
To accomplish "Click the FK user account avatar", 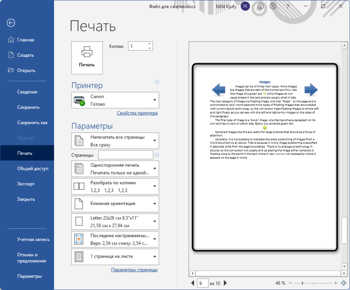I will 245,6.
